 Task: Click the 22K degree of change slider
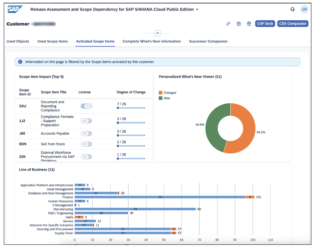131,158
